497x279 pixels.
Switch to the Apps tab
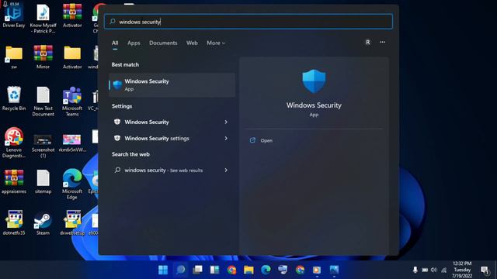pyautogui.click(x=134, y=43)
